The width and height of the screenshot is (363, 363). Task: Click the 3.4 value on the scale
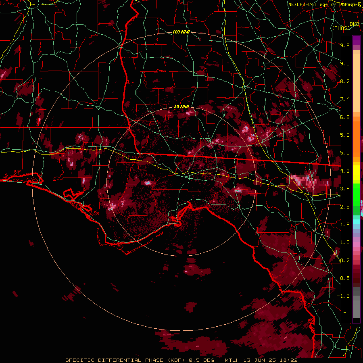[x=345, y=189]
